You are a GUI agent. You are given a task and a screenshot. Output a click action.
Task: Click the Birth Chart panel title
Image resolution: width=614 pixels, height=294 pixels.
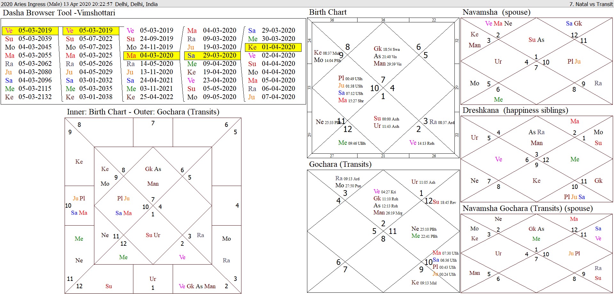(x=327, y=12)
